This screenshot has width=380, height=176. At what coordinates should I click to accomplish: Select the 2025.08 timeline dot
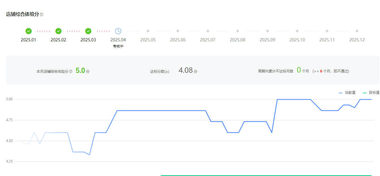coord(238,31)
